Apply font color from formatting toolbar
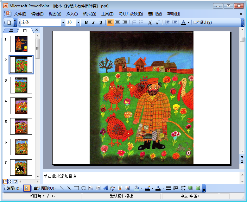247x202 pixels. pyautogui.click(x=183, y=22)
